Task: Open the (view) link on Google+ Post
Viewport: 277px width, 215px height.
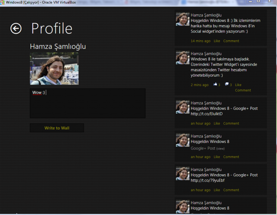Action: (220, 149)
